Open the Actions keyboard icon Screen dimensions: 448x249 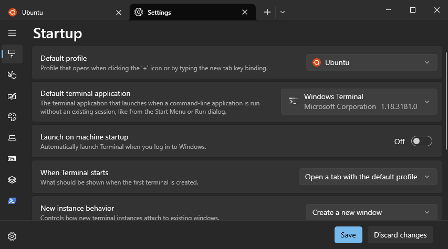coord(12,159)
